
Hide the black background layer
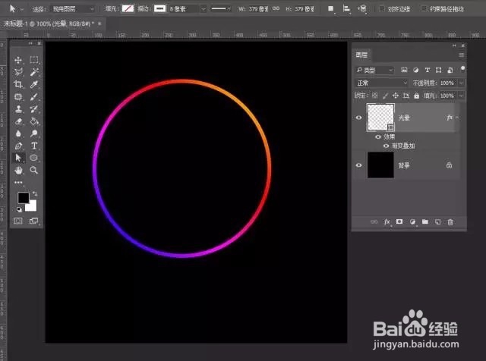click(358, 165)
